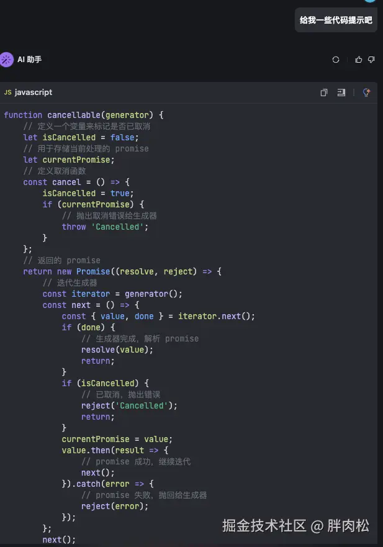383x547 pixels.
Task: Click the 'AI 助手' name label
Action: point(29,60)
